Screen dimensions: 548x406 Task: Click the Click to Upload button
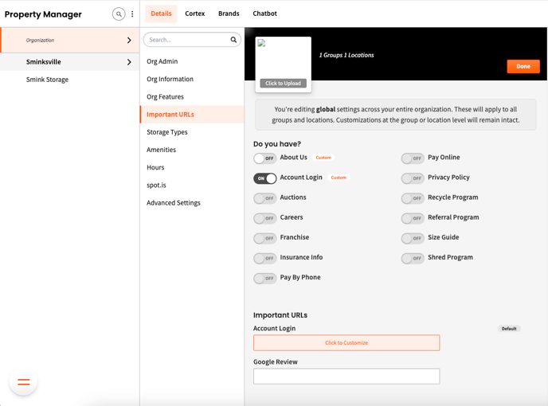283,83
